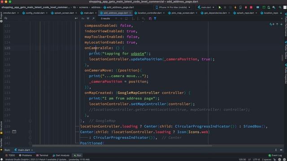The height and width of the screenshot is (161, 287).
Task: Click the debug bug icon in toolbar
Action: (225, 8)
